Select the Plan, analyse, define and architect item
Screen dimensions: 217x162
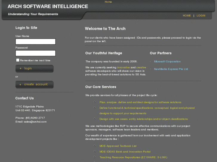point(140,102)
